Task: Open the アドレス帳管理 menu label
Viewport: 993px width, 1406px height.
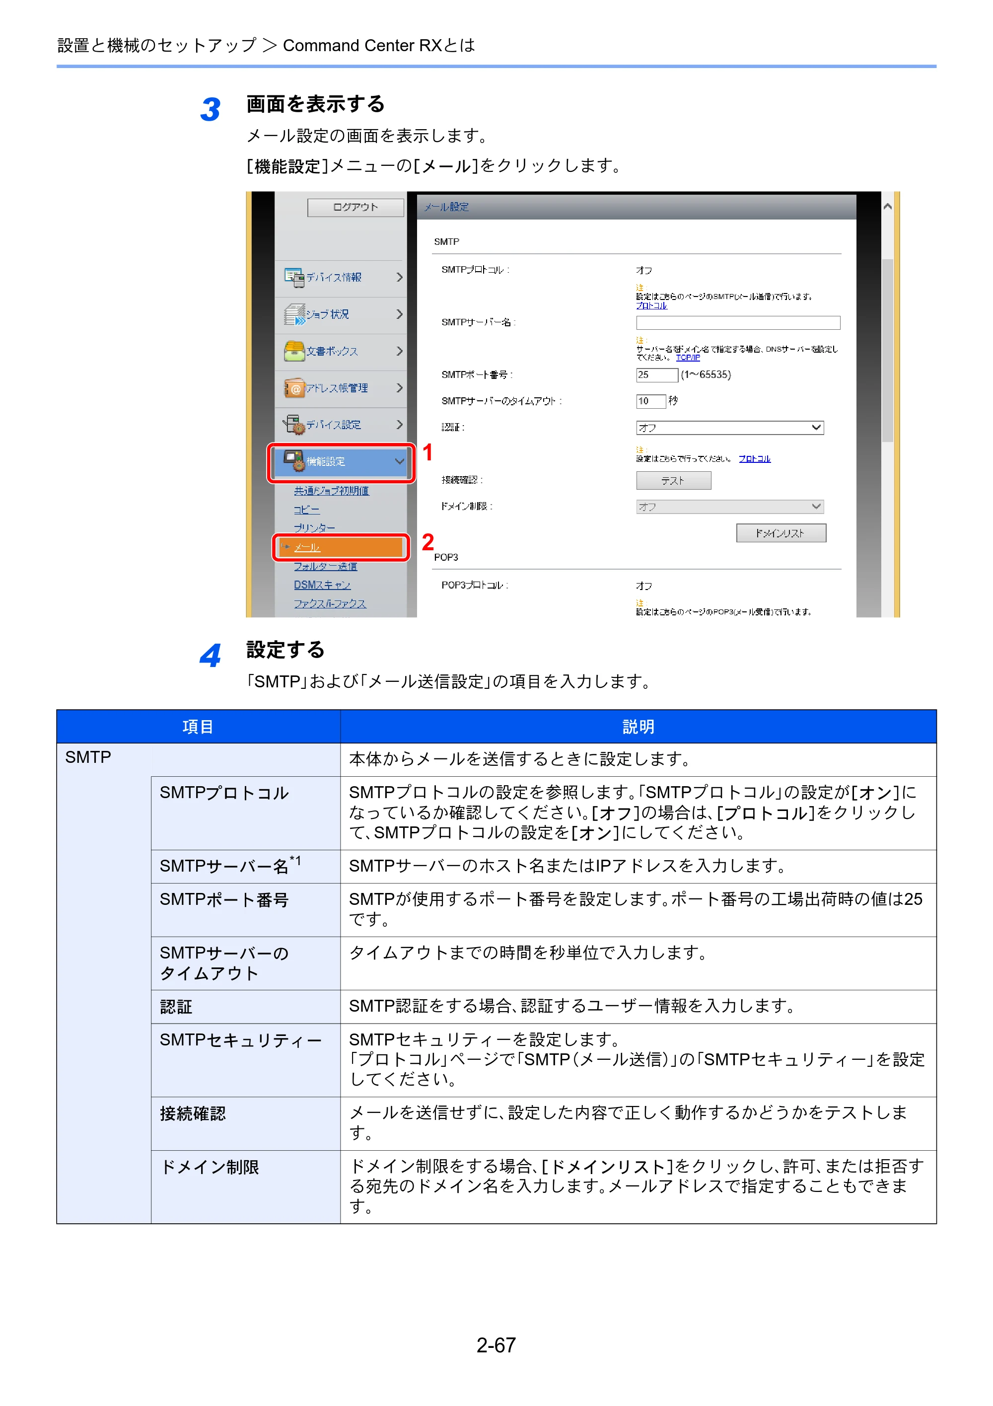Action: pos(337,388)
